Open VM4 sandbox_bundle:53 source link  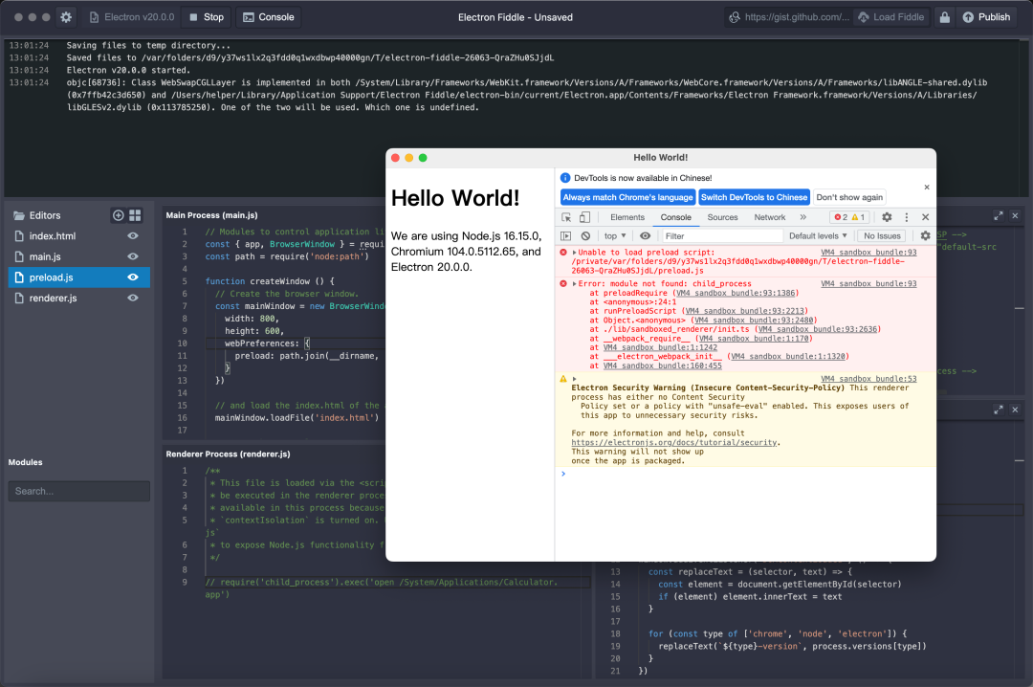pos(868,379)
